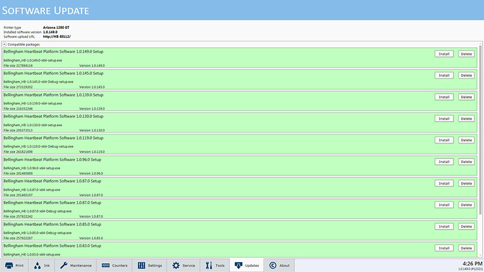The width and height of the screenshot is (484, 272).
Task: Click title Bellingham Heartbeat Platform Software 1.0.83.0 Setup
Action: point(52,246)
